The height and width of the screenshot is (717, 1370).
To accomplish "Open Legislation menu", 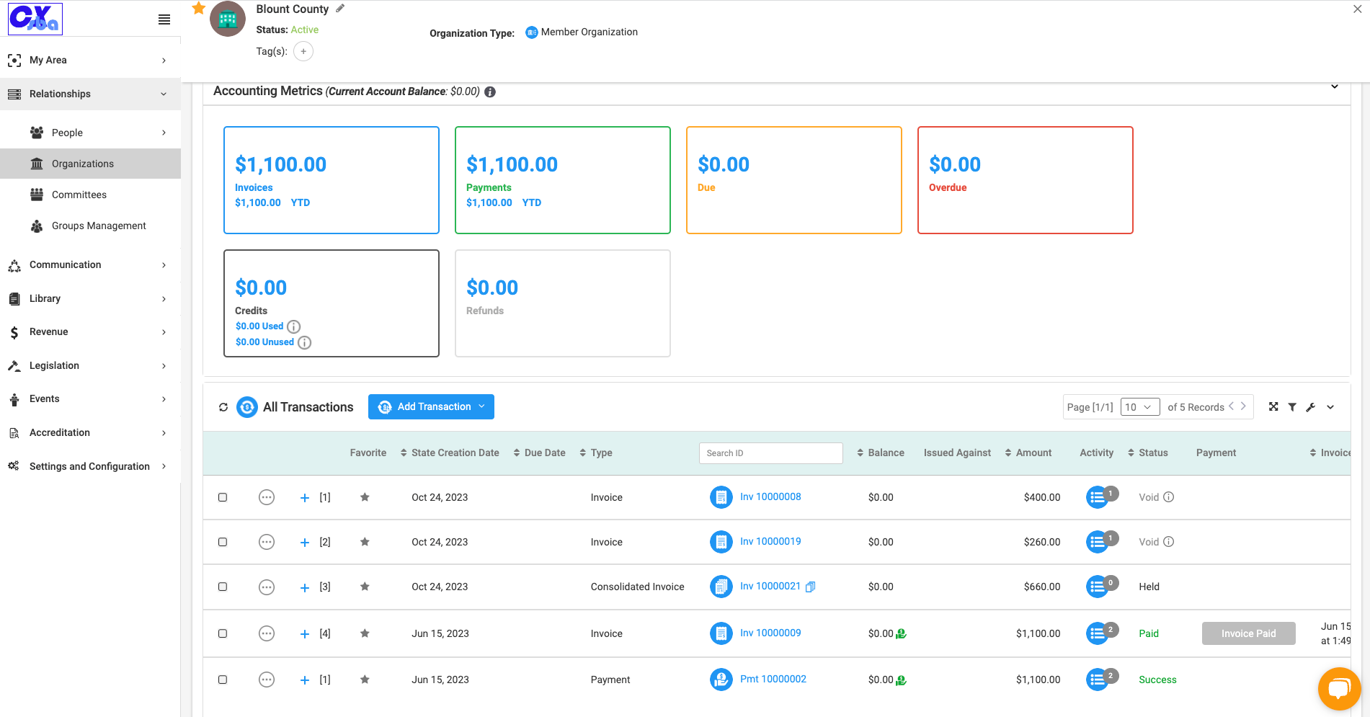I will 90,365.
